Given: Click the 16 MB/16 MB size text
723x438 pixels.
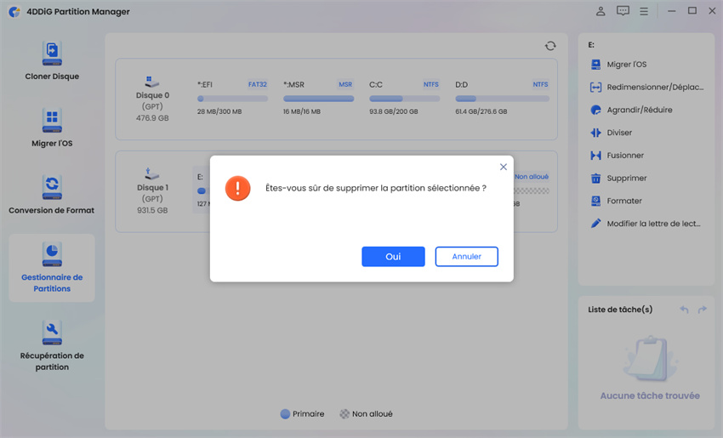Looking at the screenshot, I should (302, 111).
